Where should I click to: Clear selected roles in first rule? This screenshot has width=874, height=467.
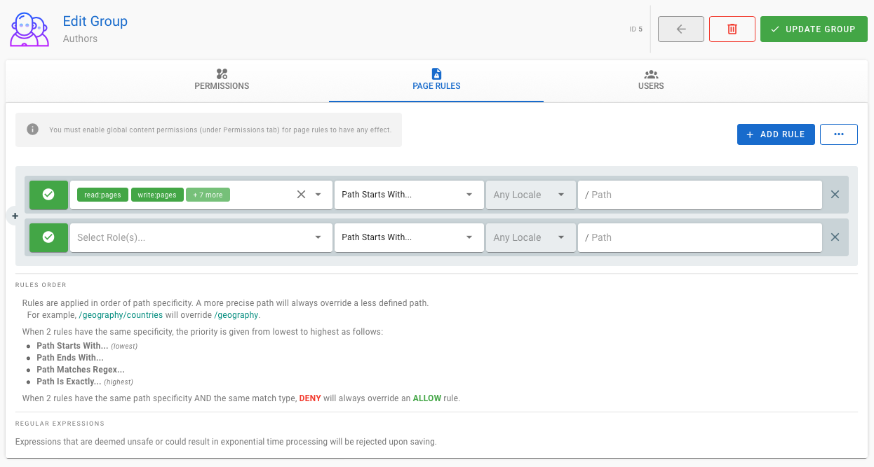[x=302, y=195]
